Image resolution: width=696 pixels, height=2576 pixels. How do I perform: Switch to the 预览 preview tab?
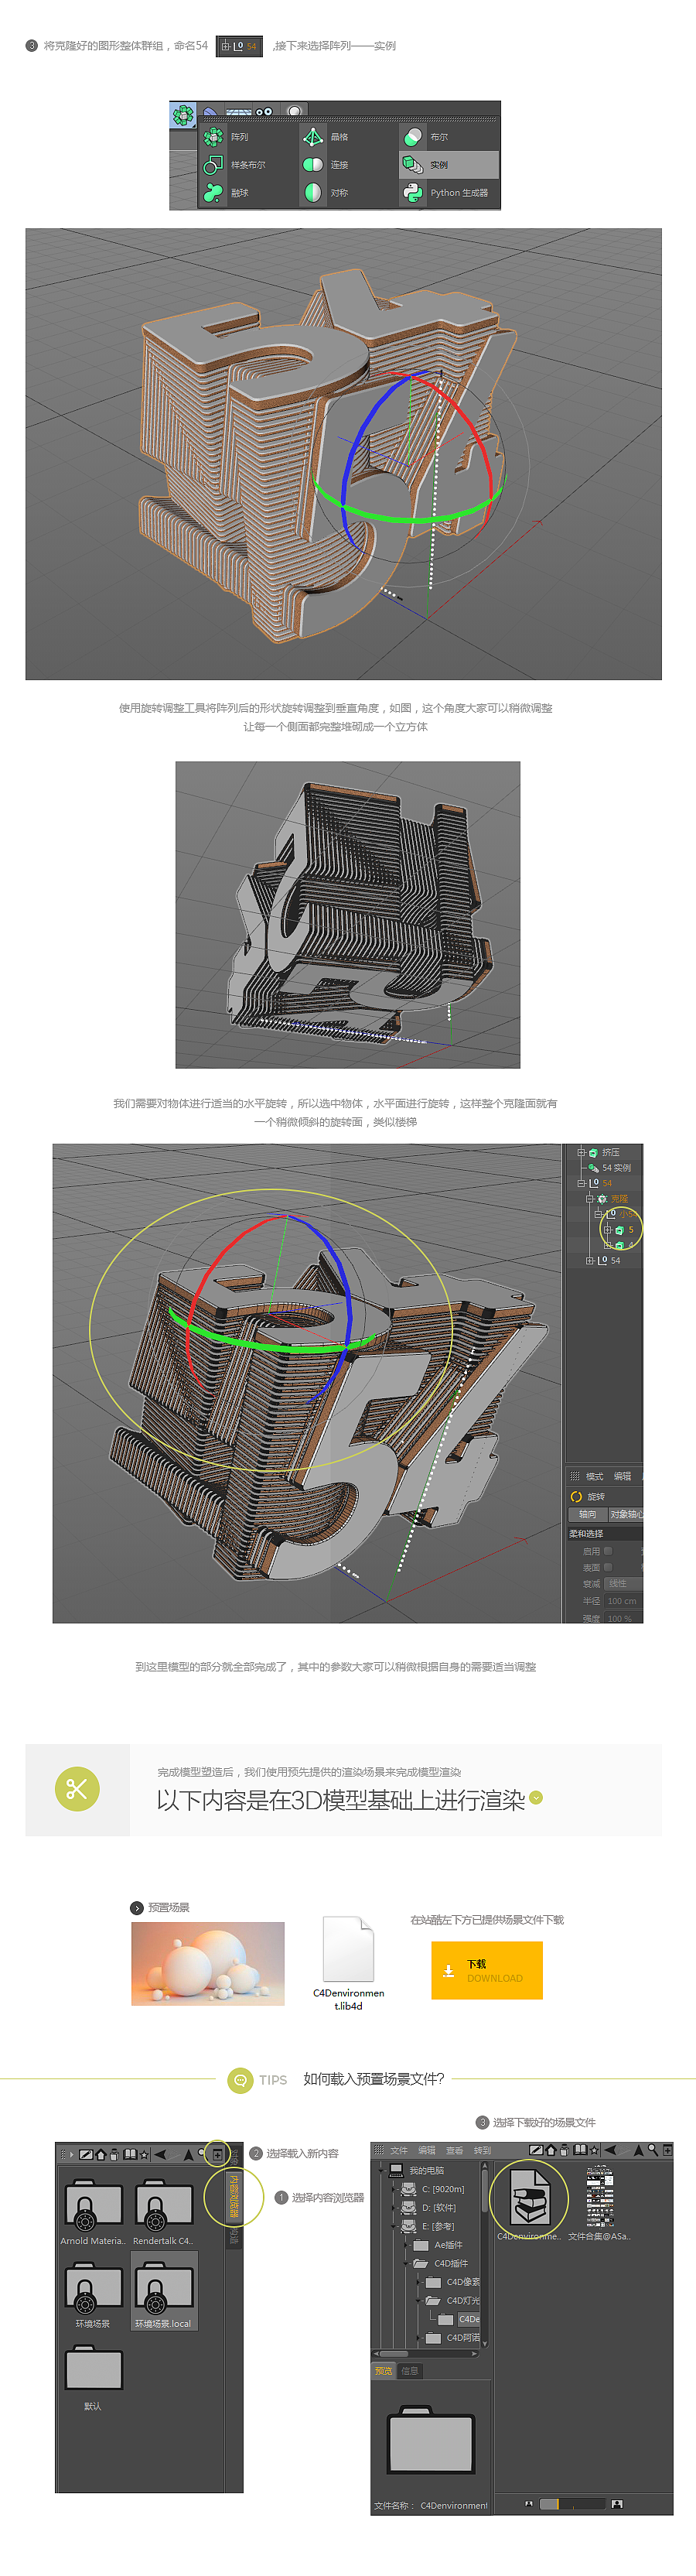pyautogui.click(x=384, y=2371)
